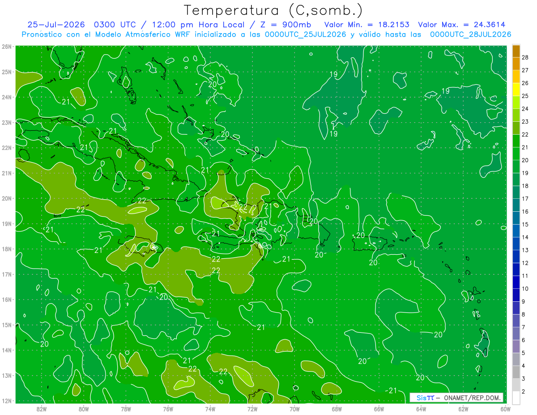Image resolution: width=537 pixels, height=415 pixels.
Task: Click the 68W longitude label
Action: tap(337, 409)
